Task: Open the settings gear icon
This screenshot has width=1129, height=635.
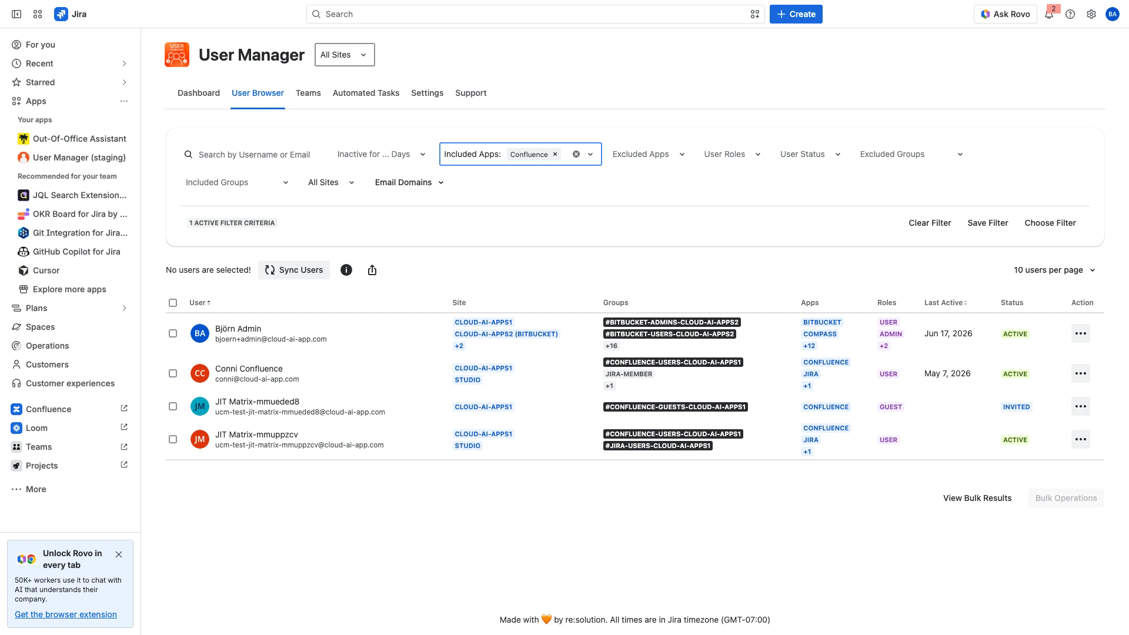Action: [x=1091, y=14]
